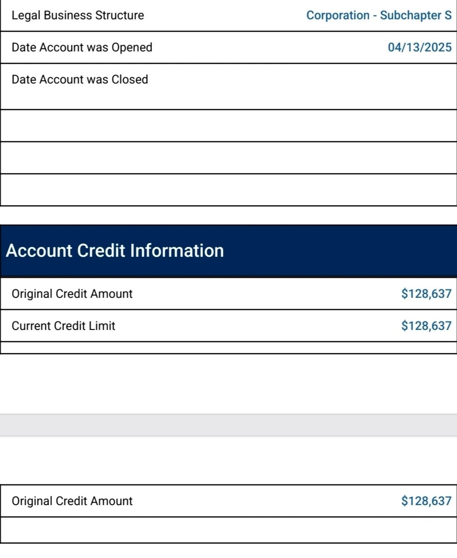This screenshot has width=457, height=558.
Task: Select the 04/13/2025 opened date value
Action: pyautogui.click(x=420, y=47)
